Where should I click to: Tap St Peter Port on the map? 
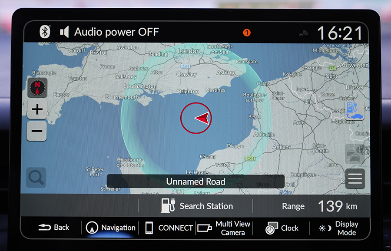94,172
